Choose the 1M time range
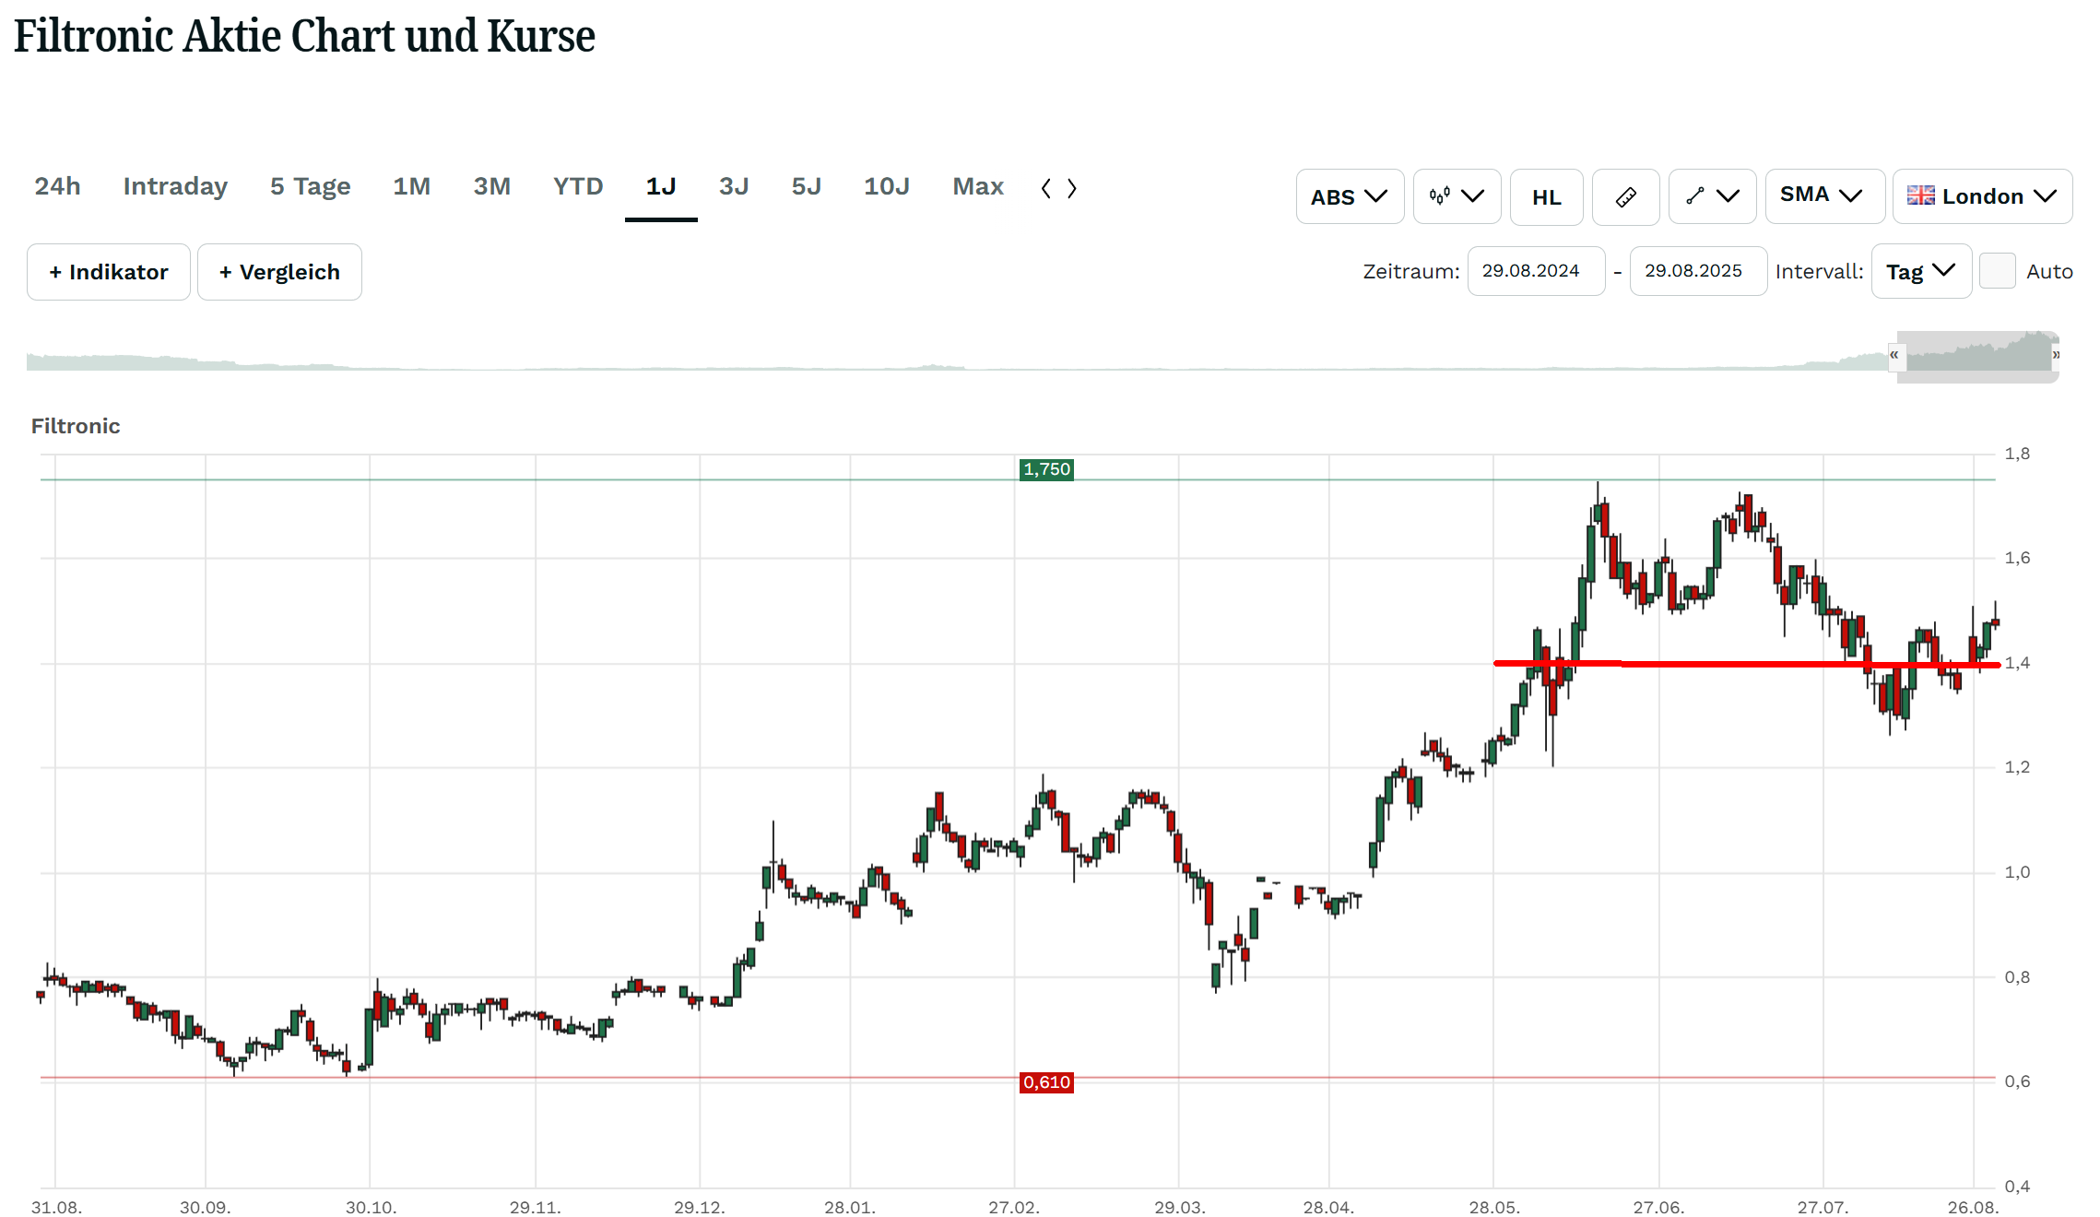The image size is (2100, 1217). coord(412,186)
